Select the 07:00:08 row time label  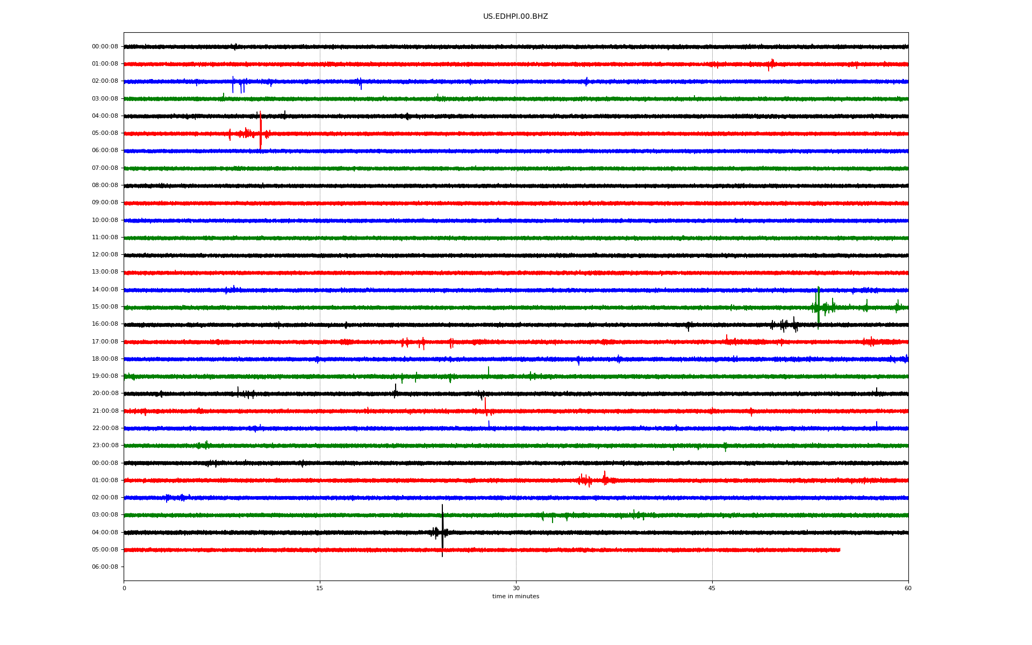coord(105,168)
